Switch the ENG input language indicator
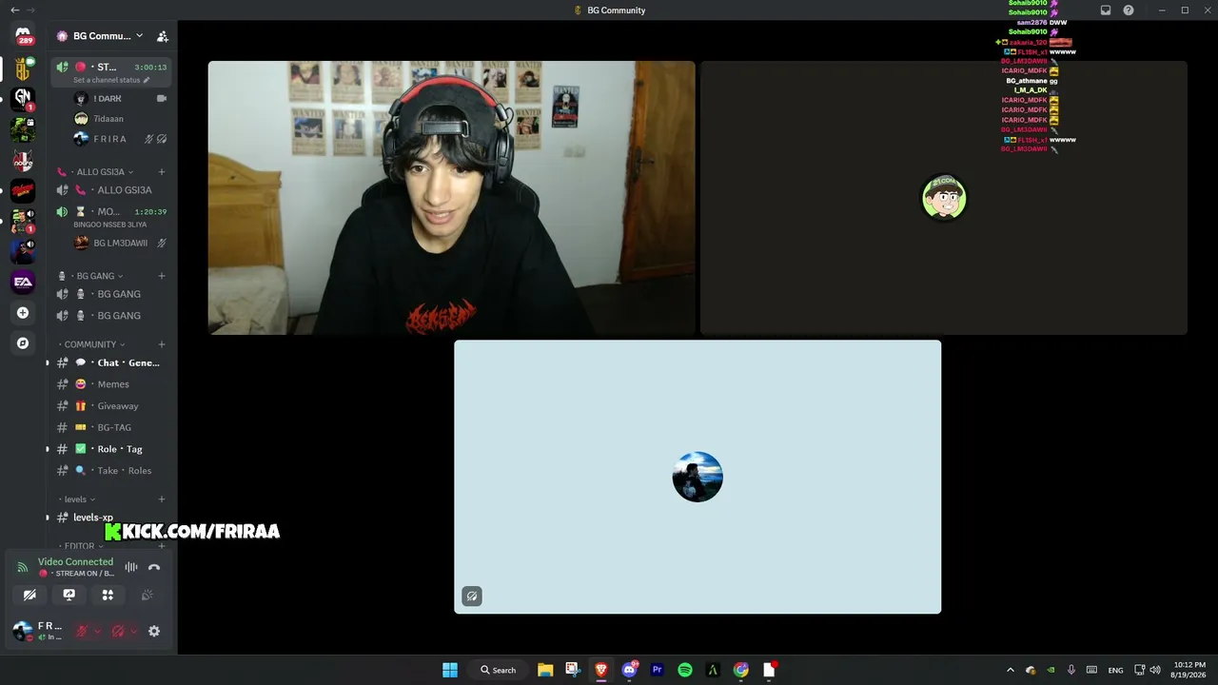Viewport: 1218px width, 685px height. [1115, 670]
